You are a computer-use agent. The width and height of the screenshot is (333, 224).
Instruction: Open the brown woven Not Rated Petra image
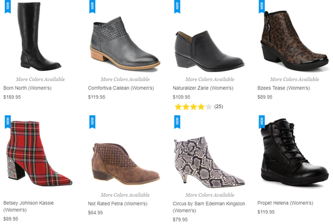coord(125,163)
